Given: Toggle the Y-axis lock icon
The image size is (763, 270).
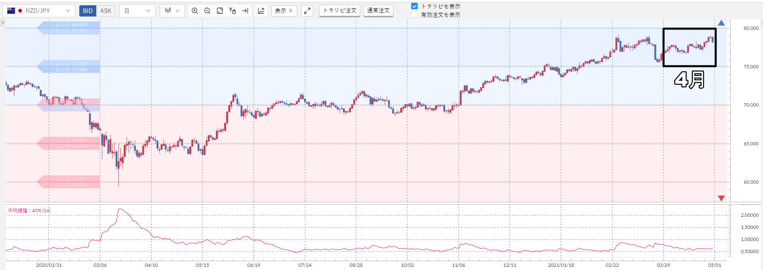Looking at the screenshot, I should click(232, 11).
